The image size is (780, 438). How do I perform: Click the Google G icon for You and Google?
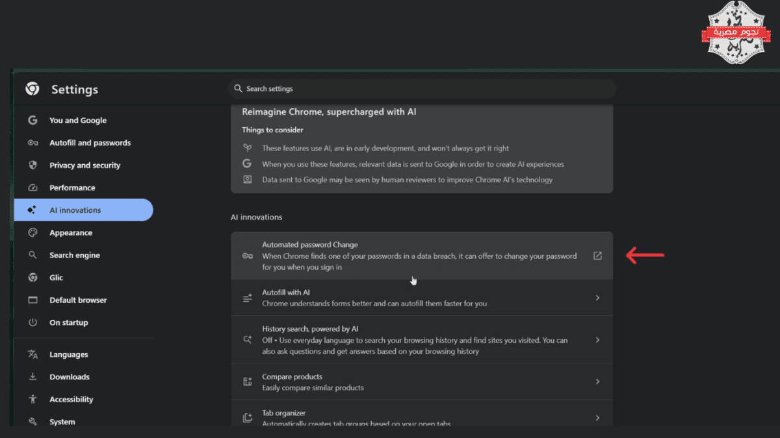pyautogui.click(x=32, y=120)
